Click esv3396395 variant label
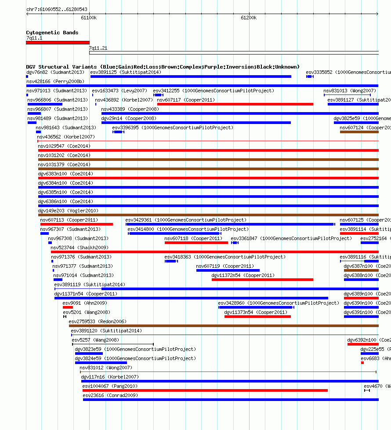The height and width of the screenshot is (430, 391). (x=173, y=128)
